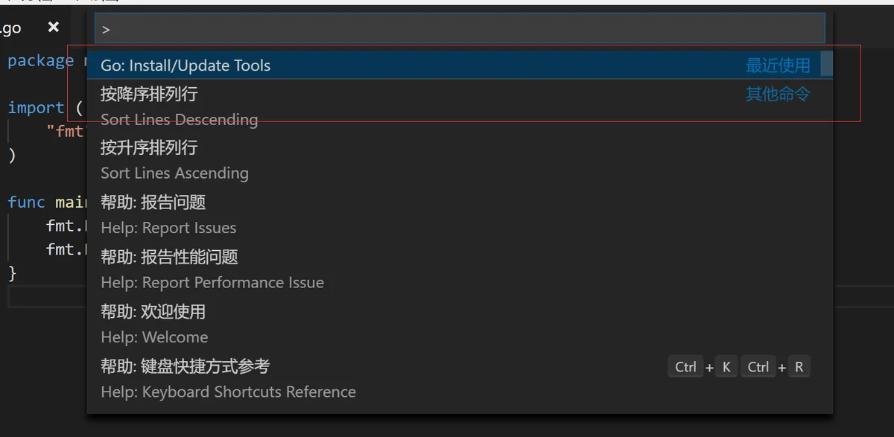The width and height of the screenshot is (894, 437).
Task: Click the K keybinding badge
Action: (x=726, y=366)
